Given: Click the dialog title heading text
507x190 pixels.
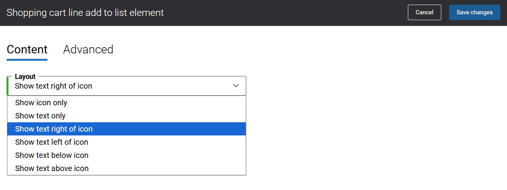Looking at the screenshot, I should coord(85,13).
